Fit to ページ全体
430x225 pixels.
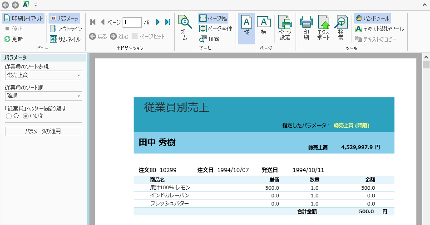point(216,29)
